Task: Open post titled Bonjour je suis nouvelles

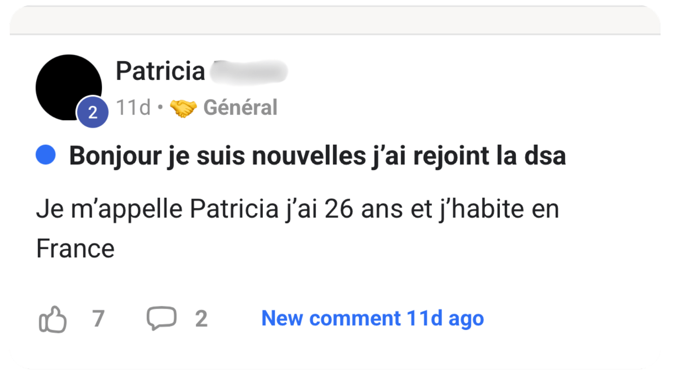Action: pos(317,156)
